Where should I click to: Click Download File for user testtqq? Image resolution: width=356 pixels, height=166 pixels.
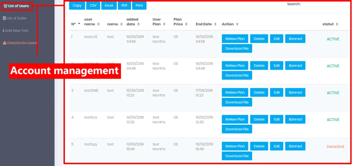point(237,156)
